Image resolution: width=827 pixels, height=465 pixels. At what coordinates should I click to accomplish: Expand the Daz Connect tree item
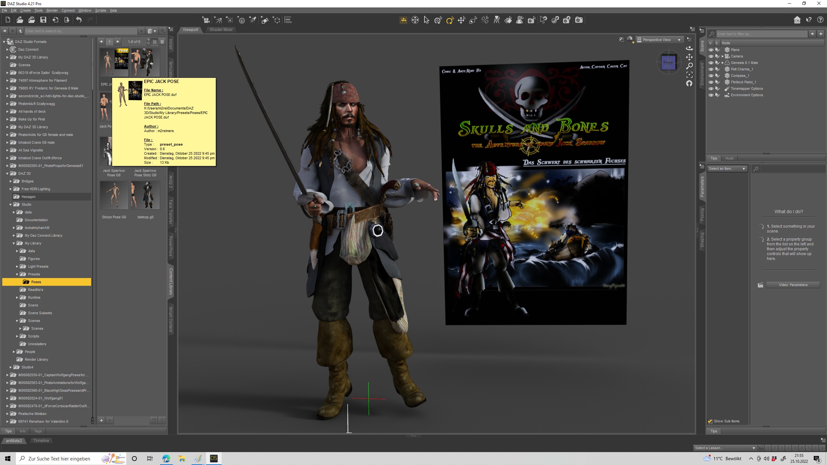7,49
